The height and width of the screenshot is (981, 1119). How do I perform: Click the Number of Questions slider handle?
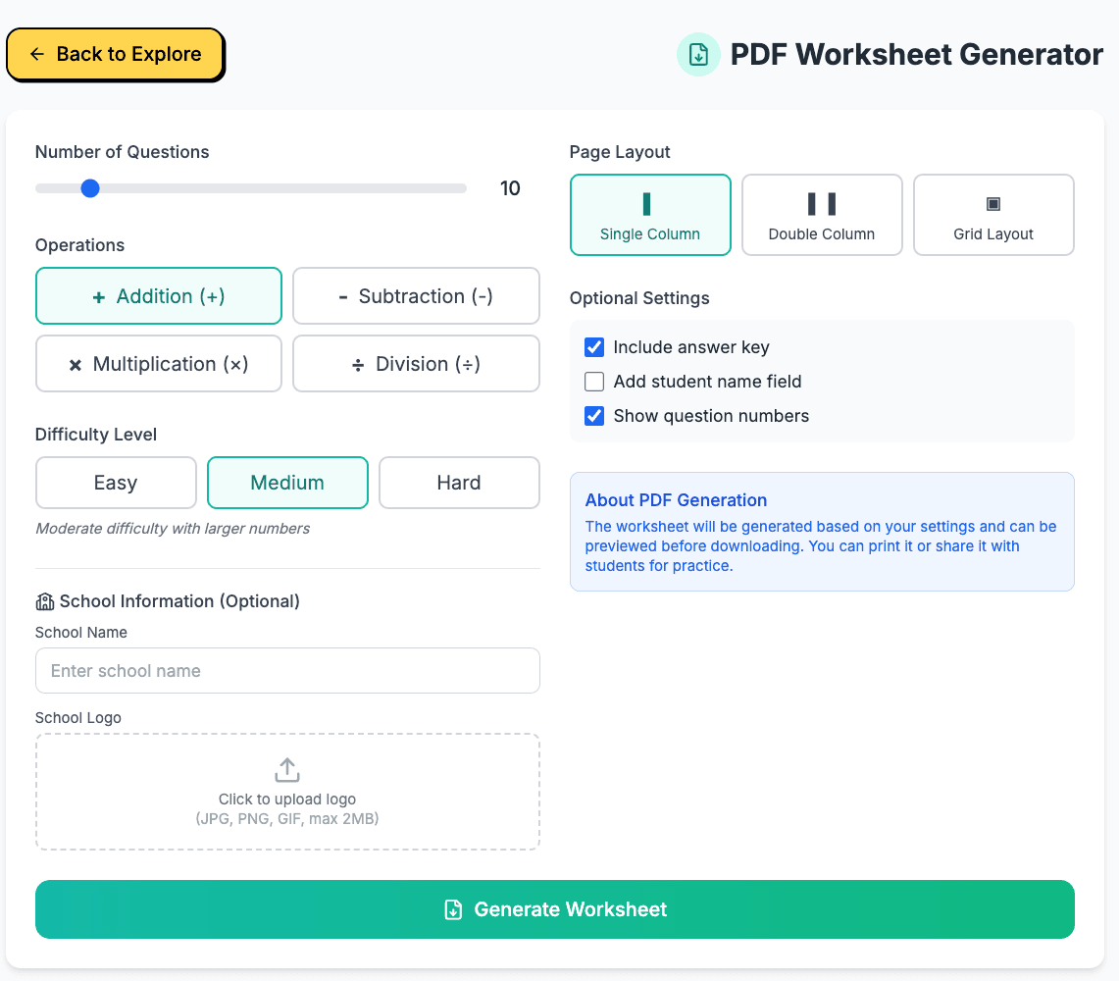(x=90, y=188)
